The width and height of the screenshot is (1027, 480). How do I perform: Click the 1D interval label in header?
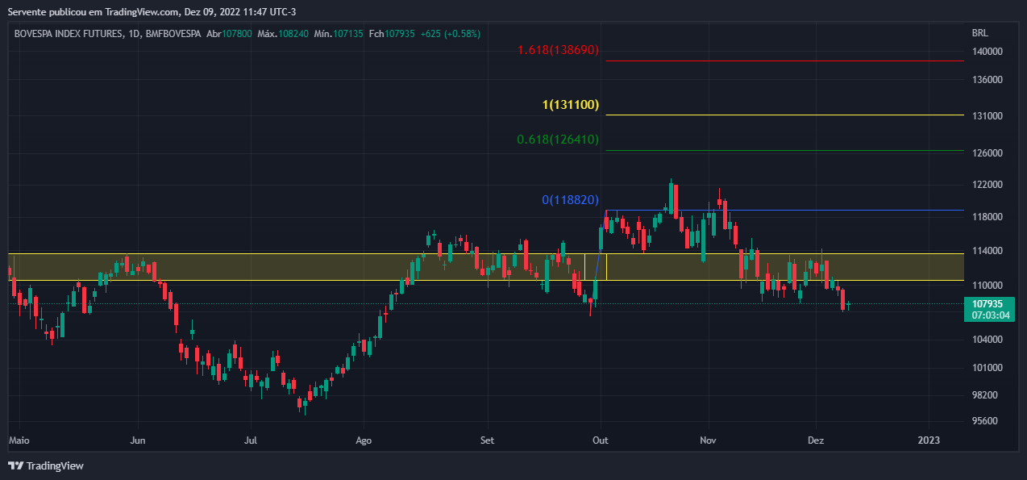coord(135,34)
